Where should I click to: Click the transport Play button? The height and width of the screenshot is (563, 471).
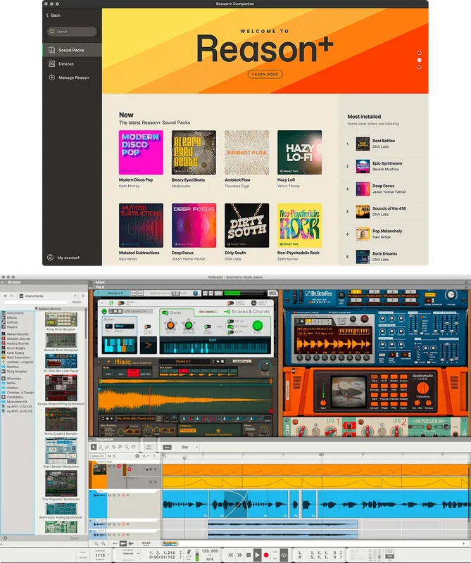pos(257,555)
